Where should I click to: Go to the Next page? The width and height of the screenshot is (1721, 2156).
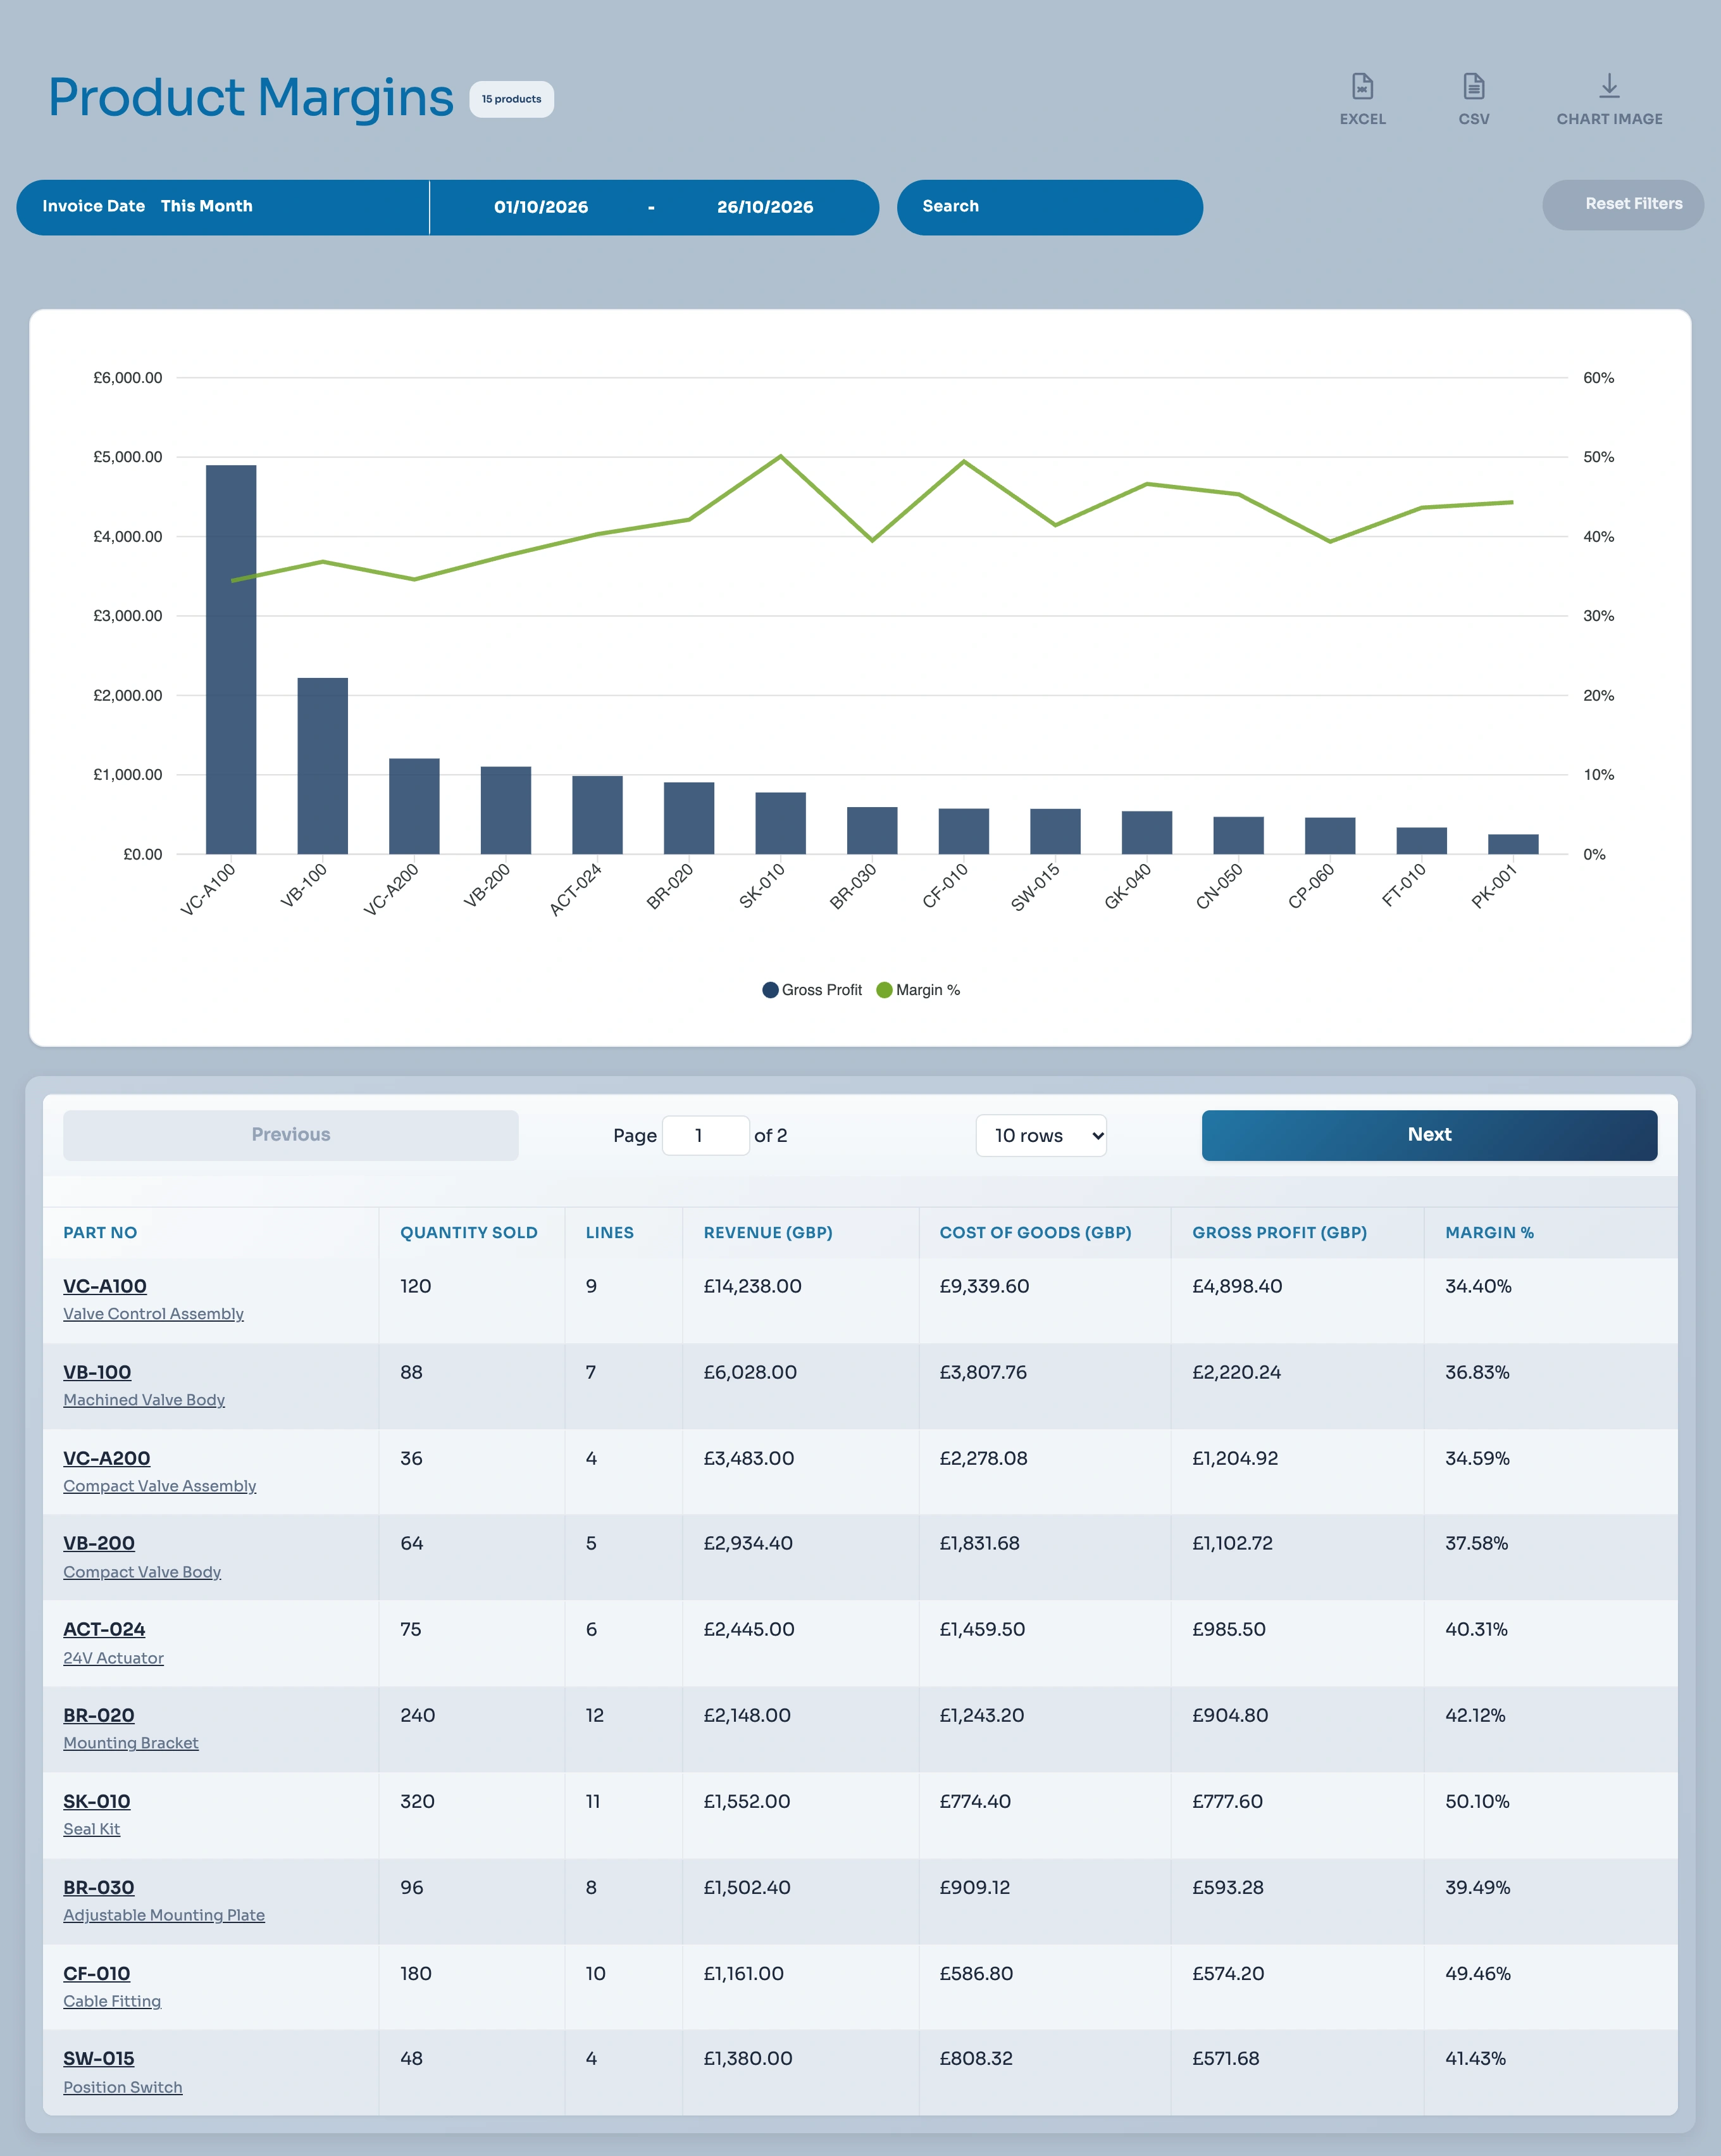point(1429,1135)
